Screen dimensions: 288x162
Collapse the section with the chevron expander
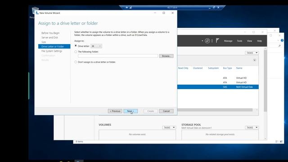click(255, 60)
